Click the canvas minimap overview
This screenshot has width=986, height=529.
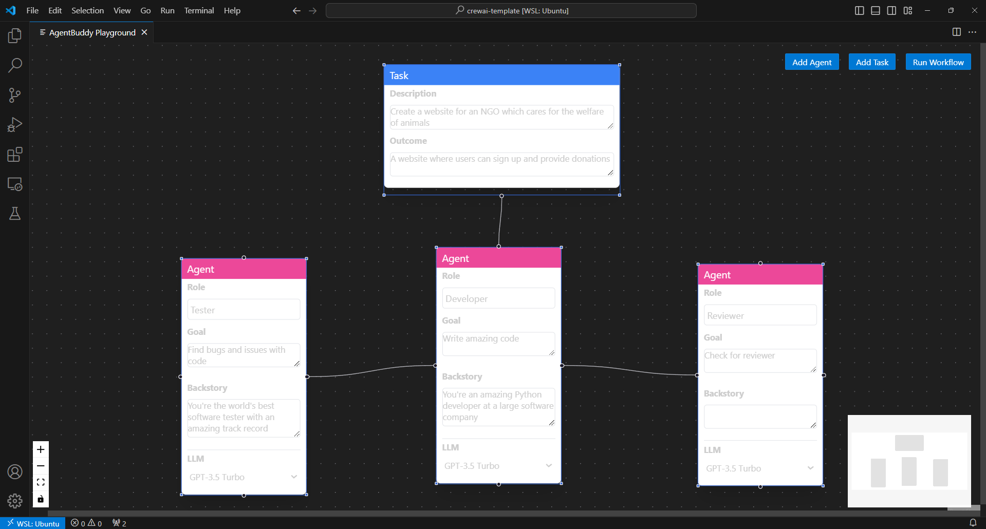tap(909, 461)
